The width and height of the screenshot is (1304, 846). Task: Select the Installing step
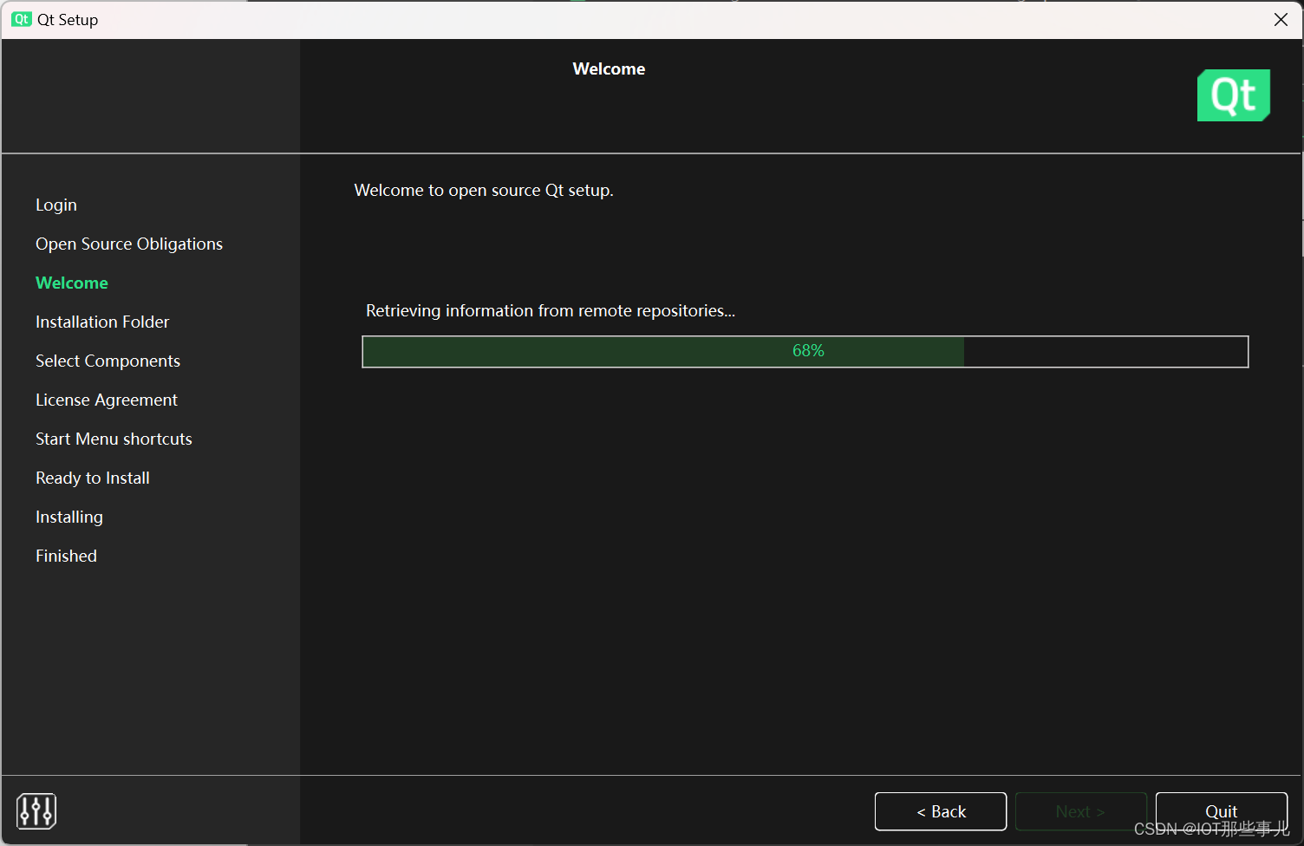[69, 517]
